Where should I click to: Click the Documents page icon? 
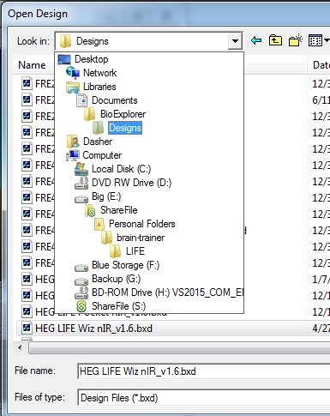click(81, 100)
